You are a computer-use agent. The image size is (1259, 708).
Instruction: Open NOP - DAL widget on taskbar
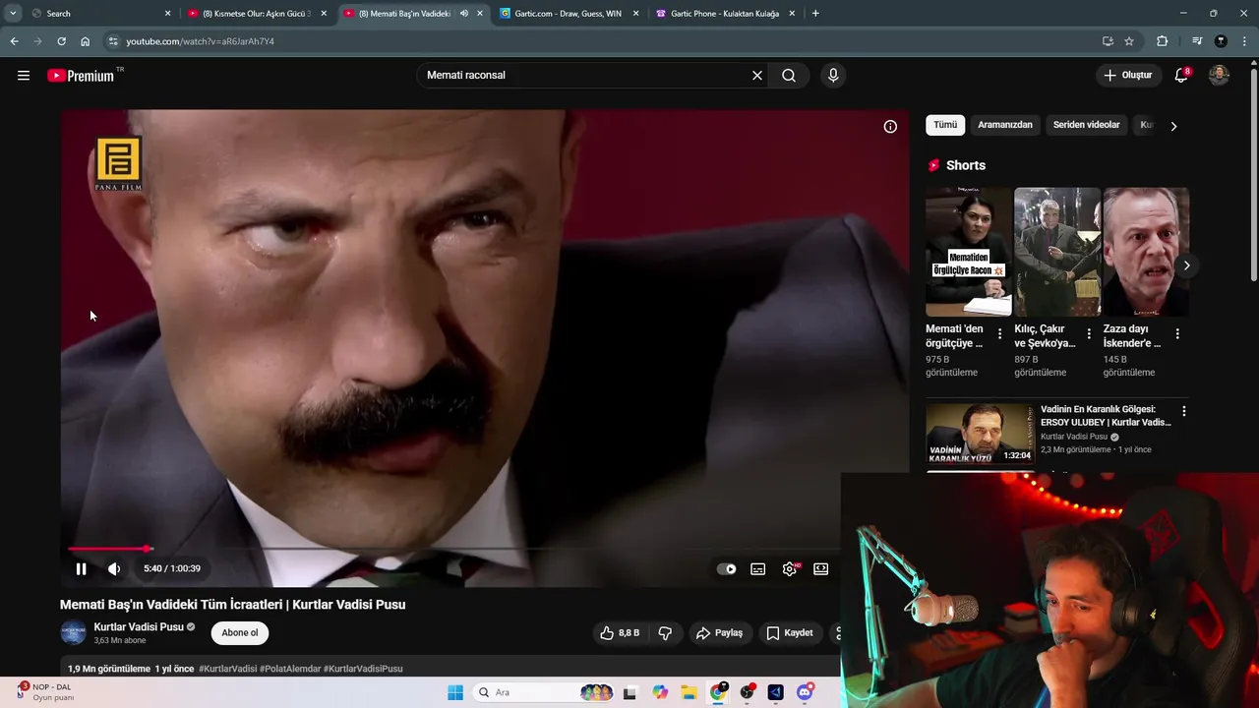tap(45, 692)
